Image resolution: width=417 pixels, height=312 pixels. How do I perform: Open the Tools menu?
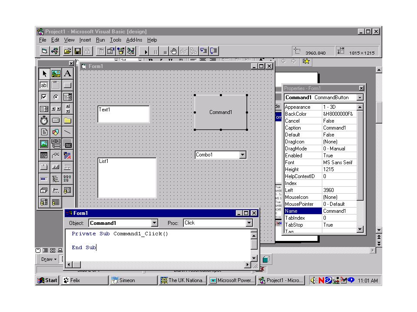tap(116, 40)
